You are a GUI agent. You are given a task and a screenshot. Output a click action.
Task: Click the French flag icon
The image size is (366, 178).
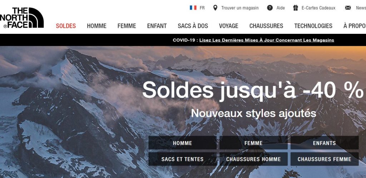pos(193,8)
